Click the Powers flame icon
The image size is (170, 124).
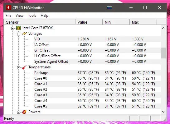tap(24, 112)
